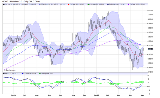Click the red EXPMA (20) legend swatch
This screenshot has height=98, width=160.
68,4
